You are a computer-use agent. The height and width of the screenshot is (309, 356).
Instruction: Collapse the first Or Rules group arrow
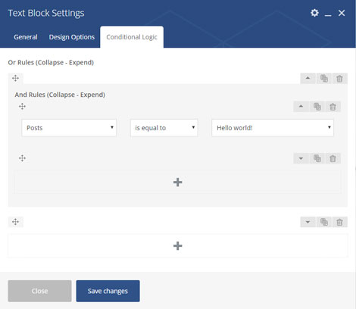tap(308, 79)
